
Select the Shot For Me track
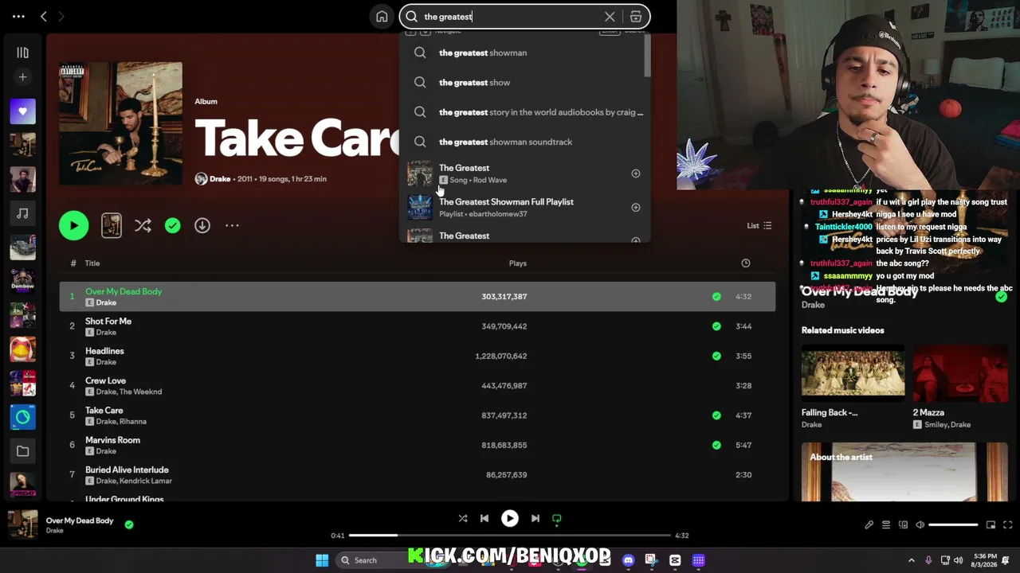coord(417,326)
